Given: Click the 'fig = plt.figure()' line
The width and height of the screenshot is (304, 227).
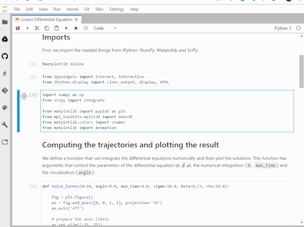Looking at the screenshot, I should click(72, 197).
